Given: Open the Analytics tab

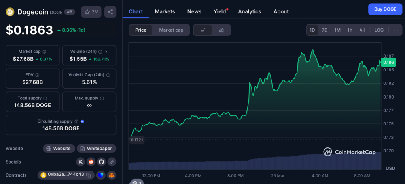Looking at the screenshot, I should point(250,11).
